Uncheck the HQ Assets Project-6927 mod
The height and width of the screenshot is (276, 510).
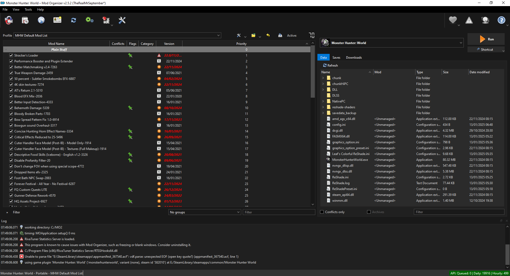11,201
